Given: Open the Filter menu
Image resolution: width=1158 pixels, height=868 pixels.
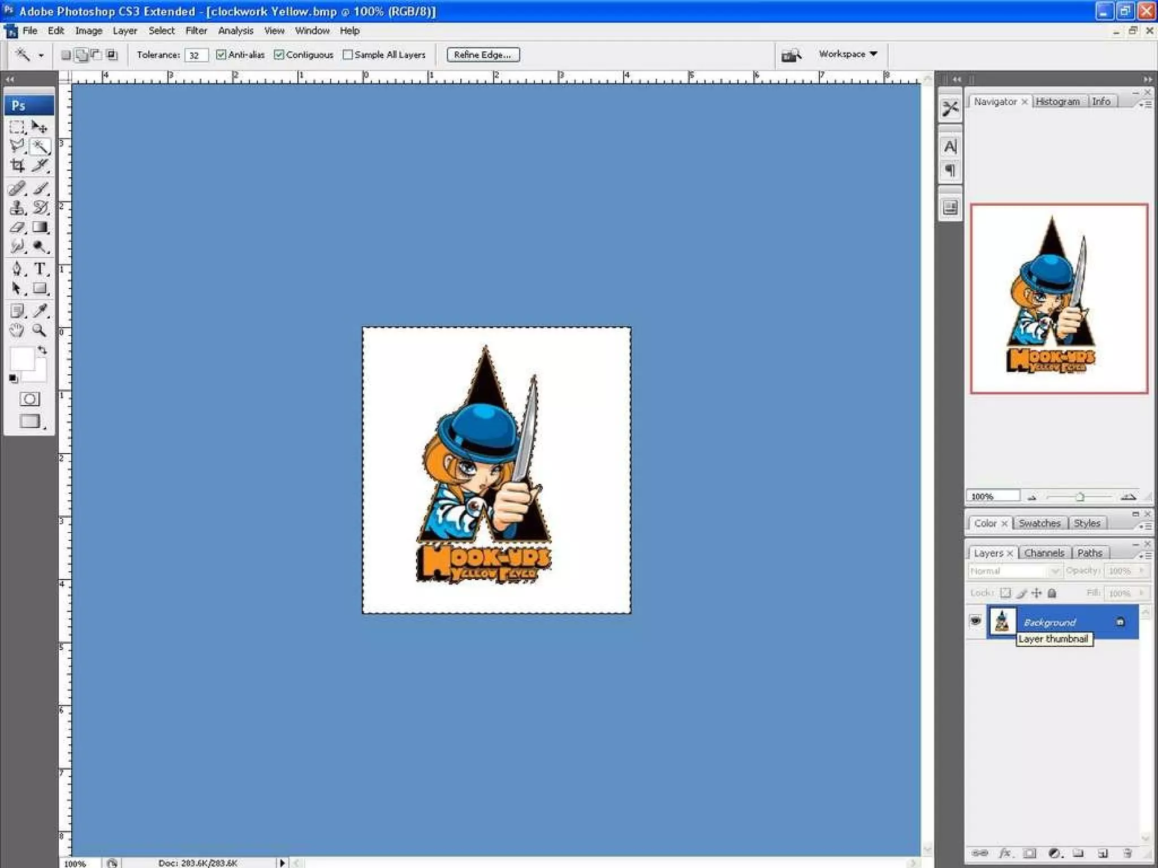Looking at the screenshot, I should pyautogui.click(x=196, y=31).
